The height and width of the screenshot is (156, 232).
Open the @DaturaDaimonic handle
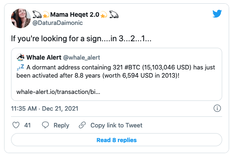coord(58,23)
